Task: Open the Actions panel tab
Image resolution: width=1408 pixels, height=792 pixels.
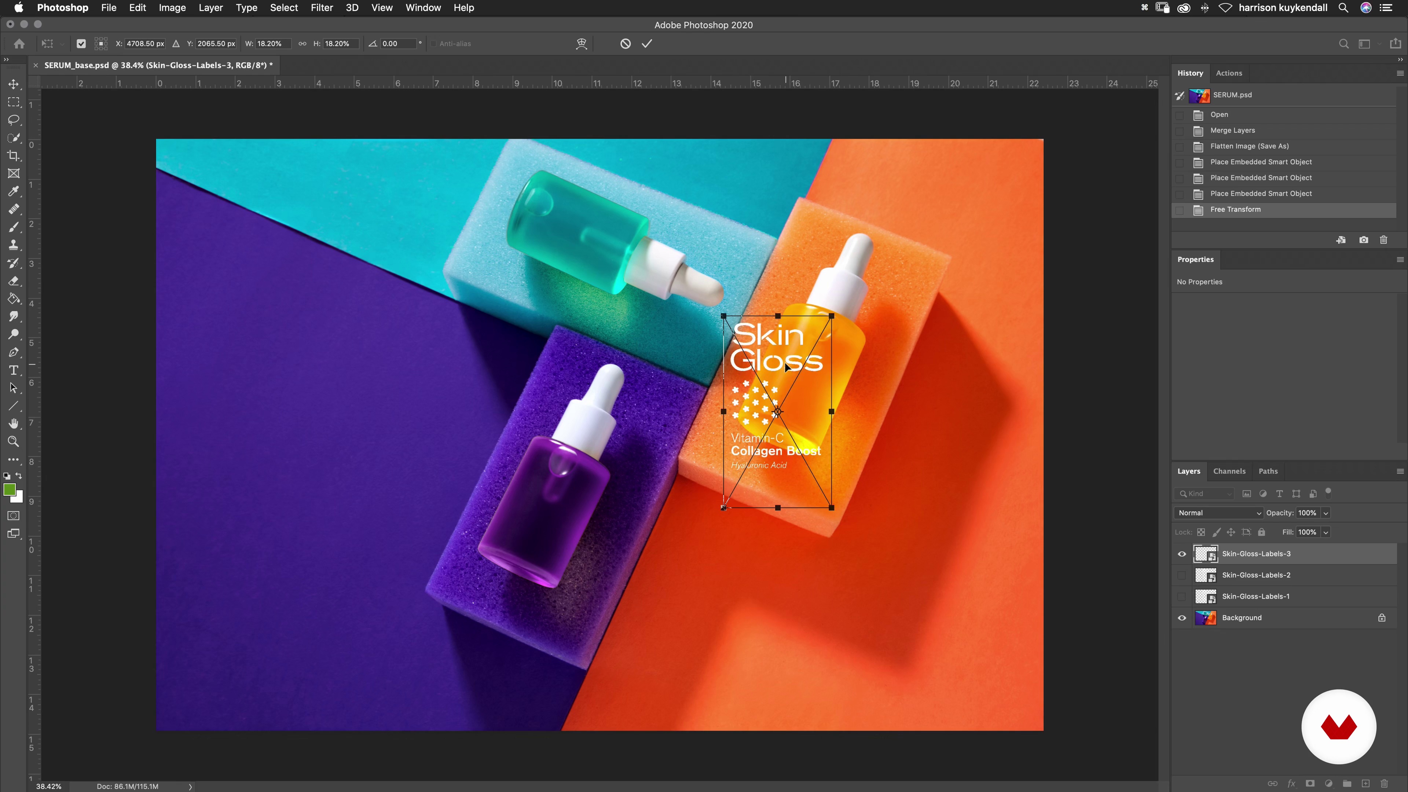Action: pyautogui.click(x=1229, y=73)
